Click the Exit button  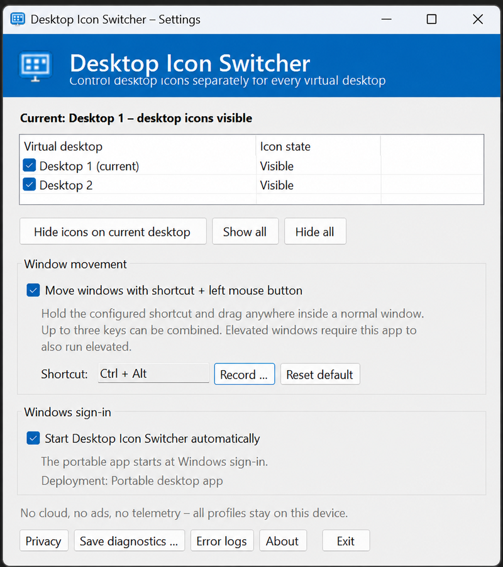click(x=346, y=541)
